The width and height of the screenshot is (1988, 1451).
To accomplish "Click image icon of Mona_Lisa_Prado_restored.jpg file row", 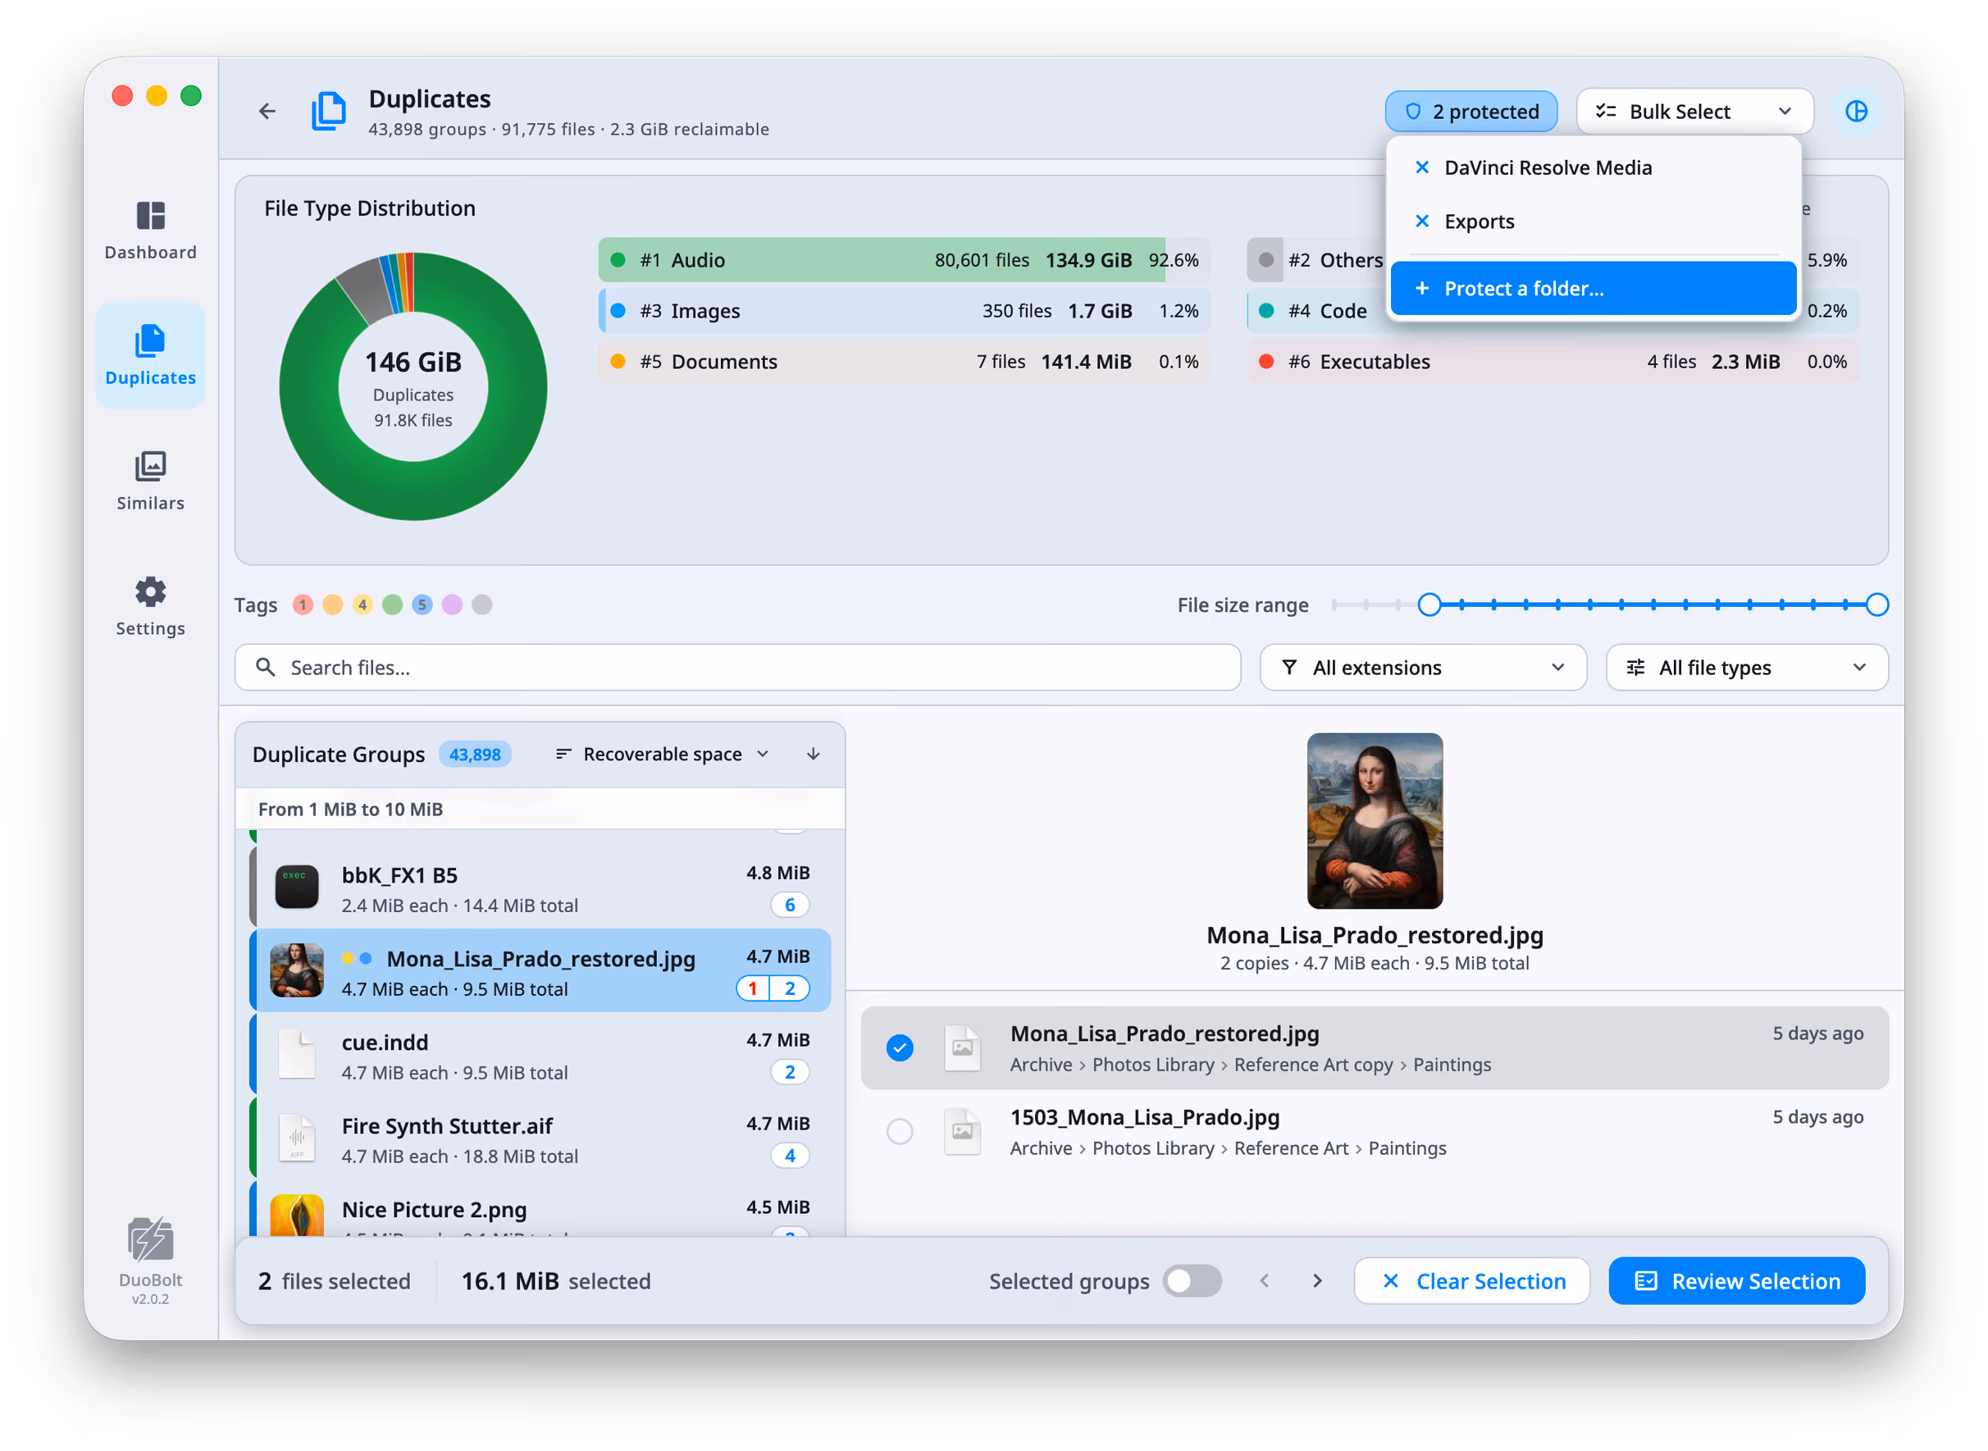I will pos(964,1049).
